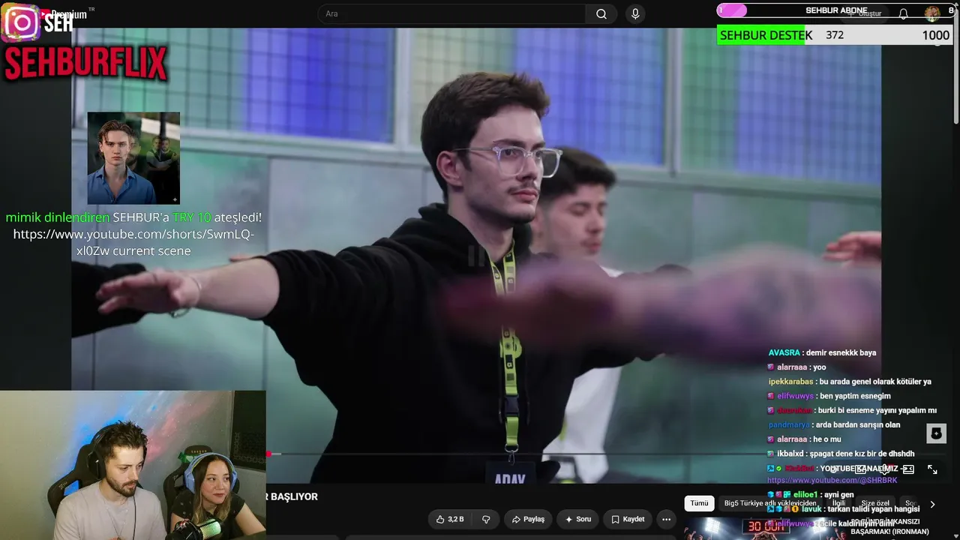The height and width of the screenshot is (540, 960).
Task: Activate voice search microphone icon
Action: (635, 14)
